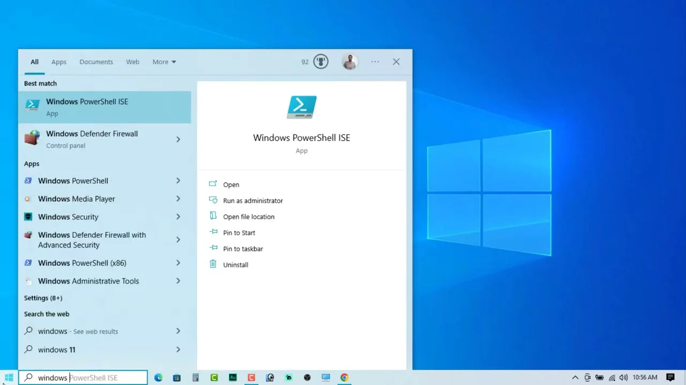This screenshot has width=686, height=385.
Task: Show hidden system tray icons
Action: point(575,378)
